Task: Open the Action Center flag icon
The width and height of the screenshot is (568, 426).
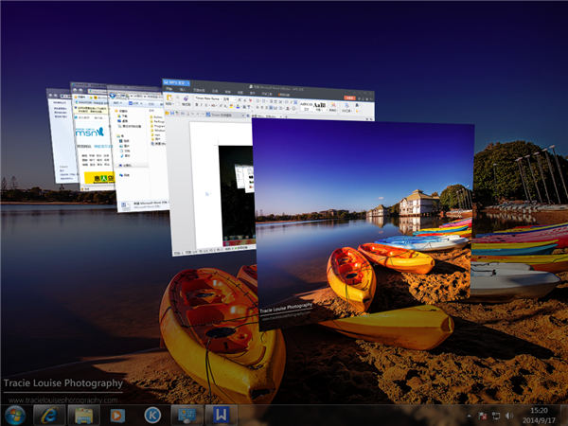Action: (483, 415)
